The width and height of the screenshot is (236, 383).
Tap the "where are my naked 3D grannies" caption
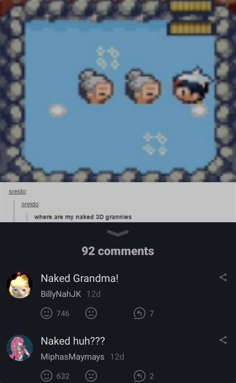click(x=83, y=217)
